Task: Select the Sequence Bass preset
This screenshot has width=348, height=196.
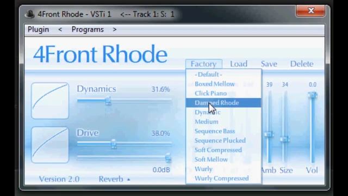Action: 223,131
